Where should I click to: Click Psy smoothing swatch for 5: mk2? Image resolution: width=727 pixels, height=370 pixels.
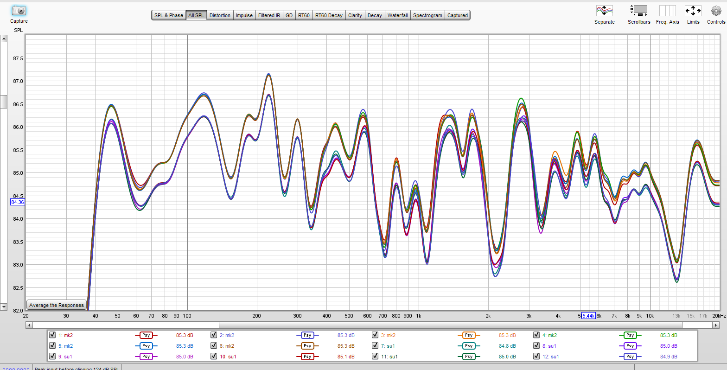(146, 346)
